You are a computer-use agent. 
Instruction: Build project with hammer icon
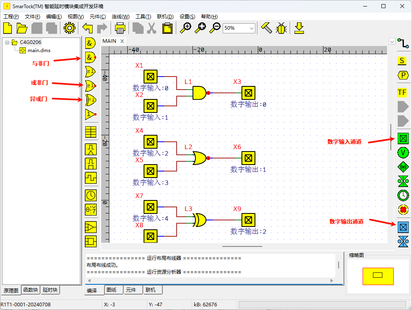266,28
